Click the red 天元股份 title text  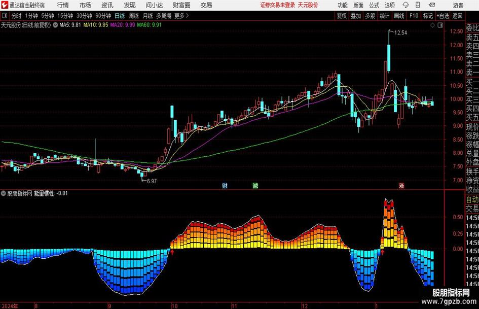click(x=308, y=5)
